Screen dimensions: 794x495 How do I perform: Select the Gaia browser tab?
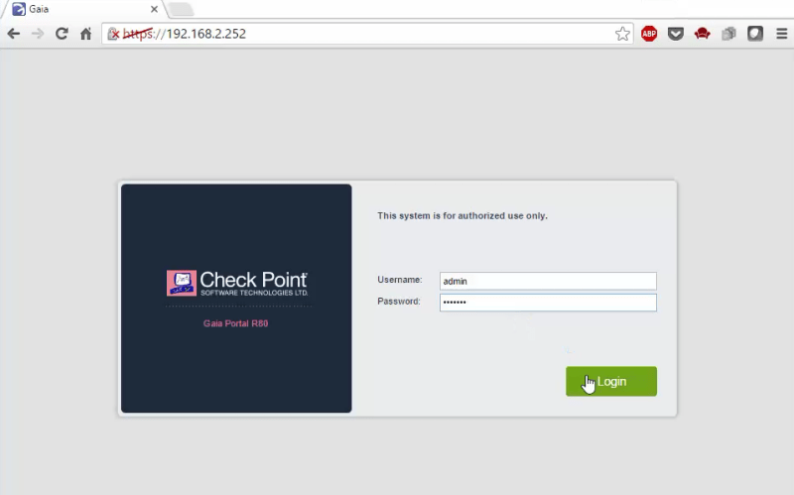coord(85,9)
